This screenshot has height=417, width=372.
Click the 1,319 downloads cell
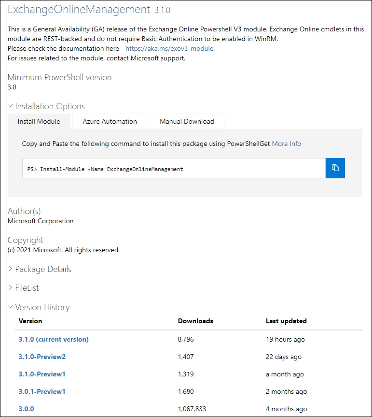(x=186, y=374)
